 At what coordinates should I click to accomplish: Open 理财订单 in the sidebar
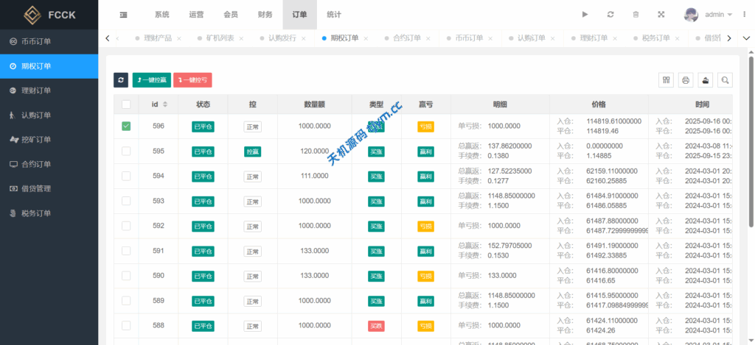[x=49, y=90]
